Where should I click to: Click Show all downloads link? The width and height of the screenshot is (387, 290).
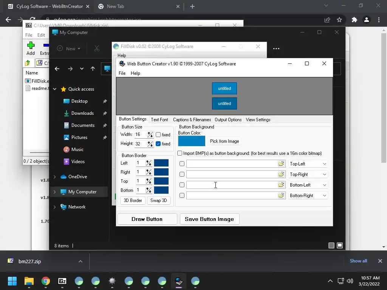pyautogui.click(x=358, y=261)
